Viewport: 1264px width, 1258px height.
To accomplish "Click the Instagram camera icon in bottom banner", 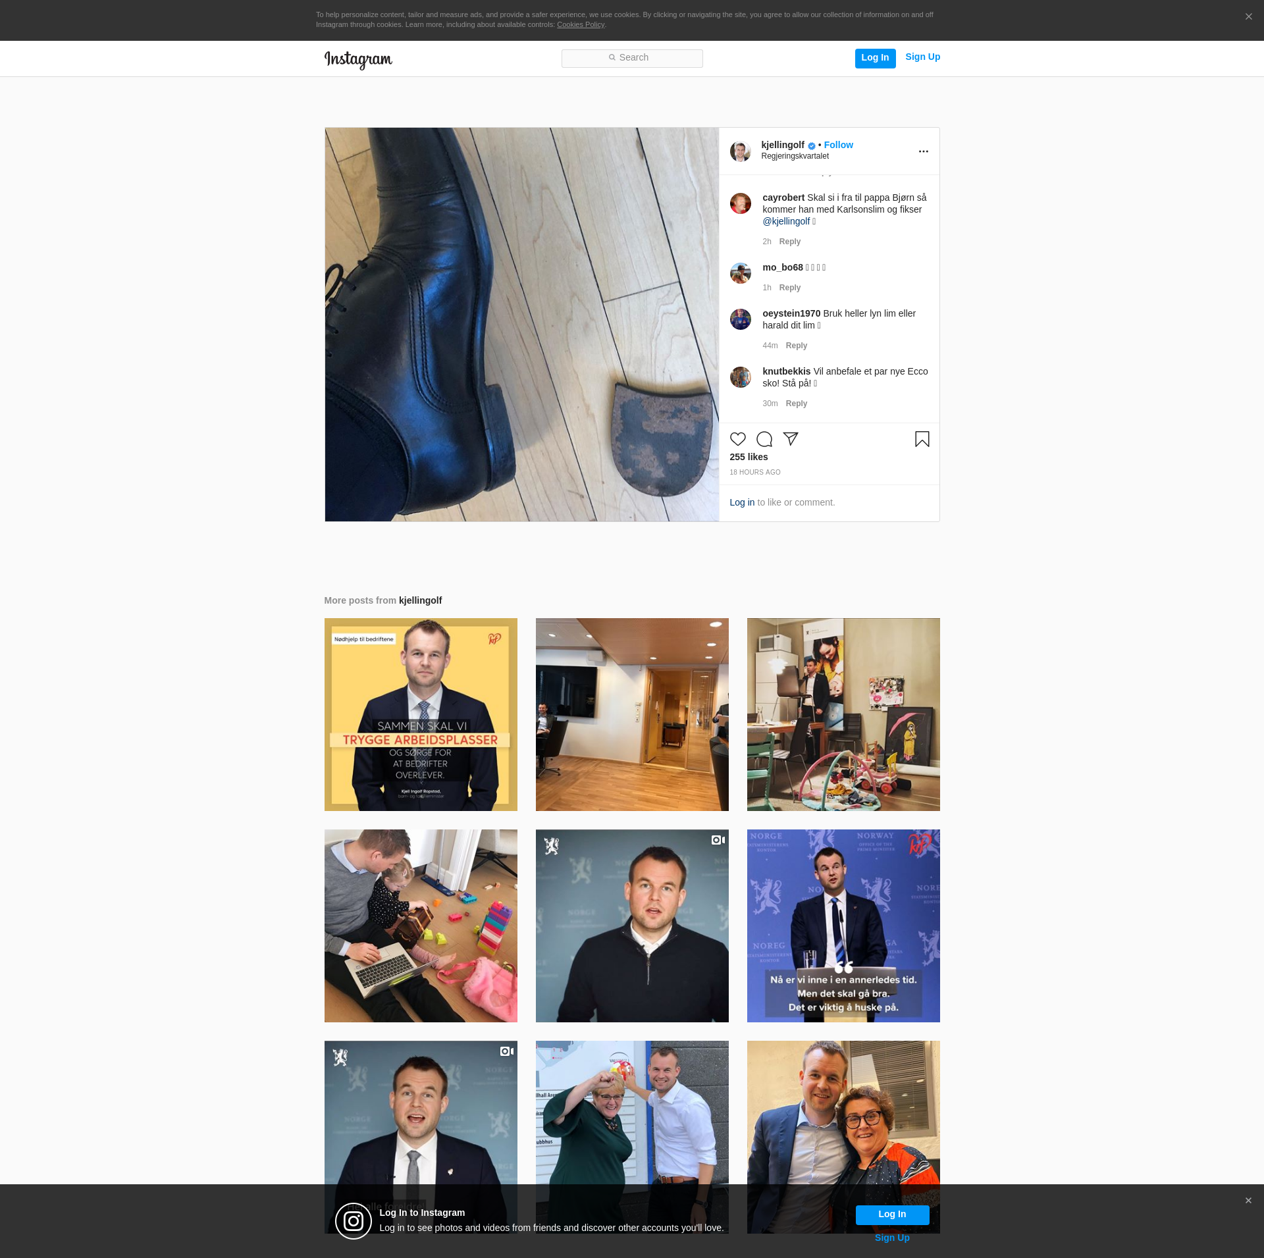I will [354, 1222].
